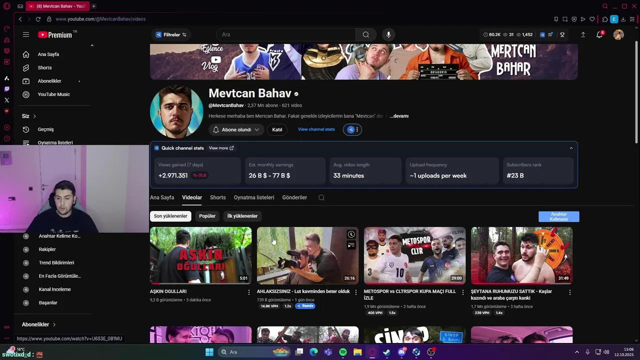The height and width of the screenshot is (360, 640).
Task: Click the Katıl join button
Action: coord(277,129)
